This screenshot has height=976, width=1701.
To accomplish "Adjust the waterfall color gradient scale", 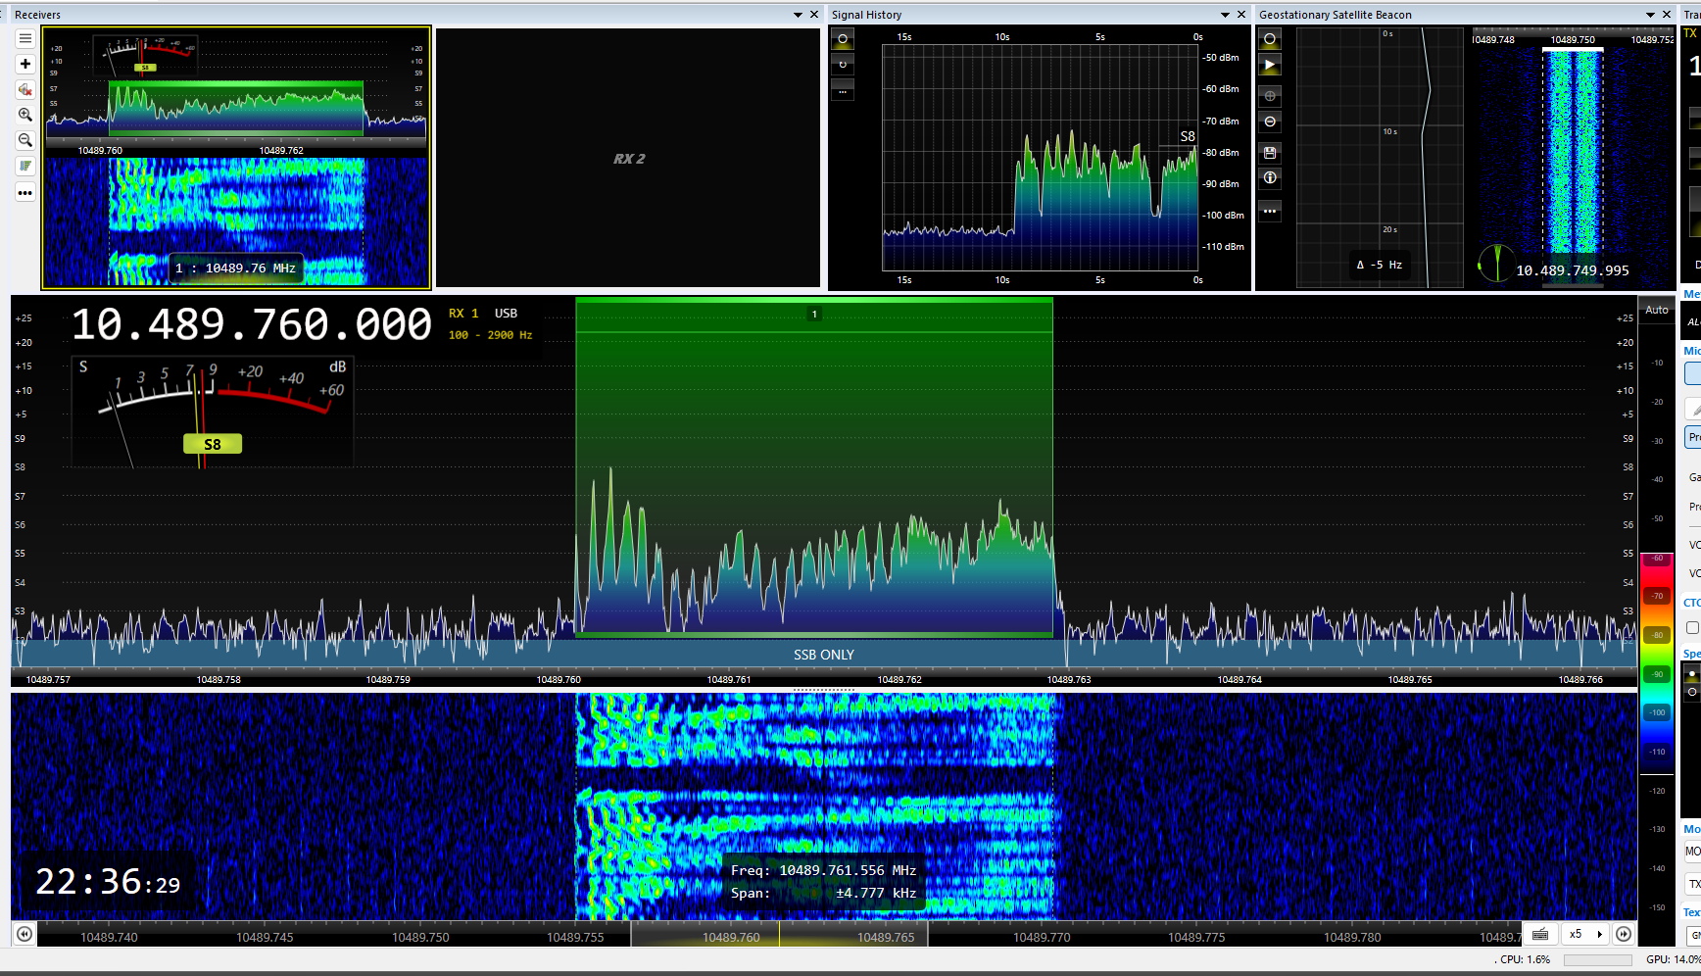I will pyautogui.click(x=1656, y=652).
